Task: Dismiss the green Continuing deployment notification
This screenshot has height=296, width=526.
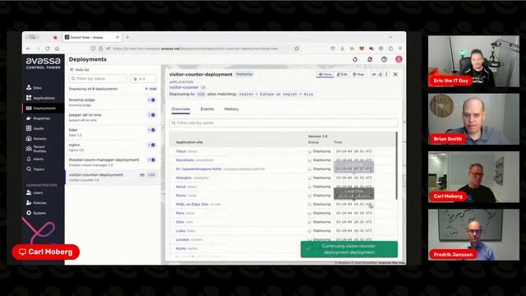Action: click(349, 249)
